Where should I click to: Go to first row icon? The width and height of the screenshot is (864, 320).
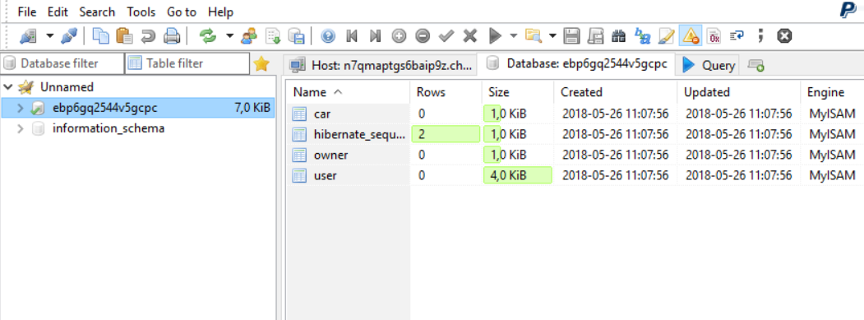click(x=352, y=36)
